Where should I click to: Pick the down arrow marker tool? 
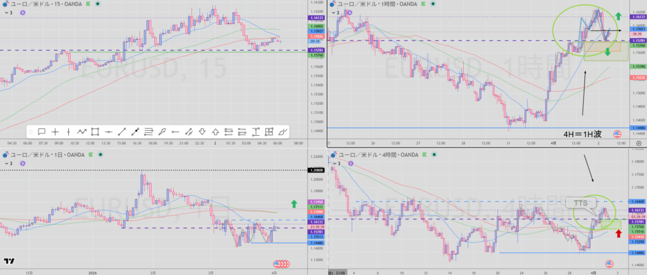(x=202, y=131)
